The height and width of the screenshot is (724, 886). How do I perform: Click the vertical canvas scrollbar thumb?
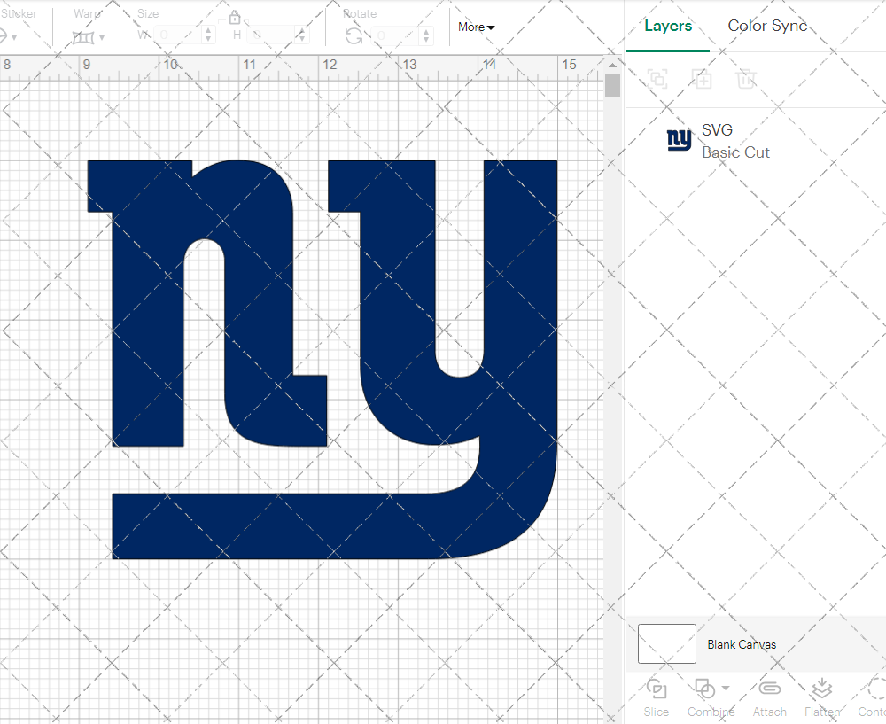pyautogui.click(x=612, y=86)
